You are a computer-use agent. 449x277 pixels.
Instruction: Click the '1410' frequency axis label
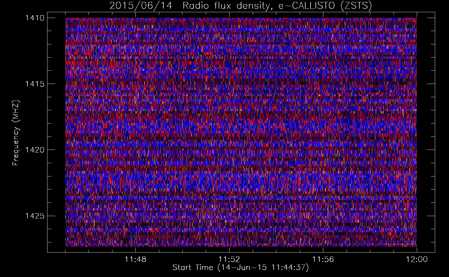pyautogui.click(x=35, y=18)
